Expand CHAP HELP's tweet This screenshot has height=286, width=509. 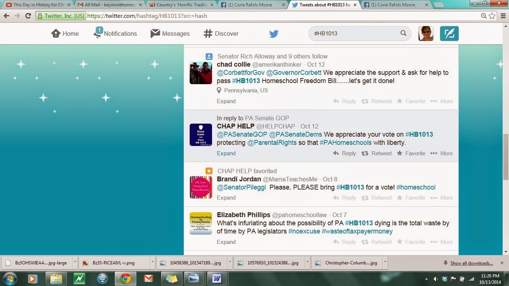pyautogui.click(x=226, y=153)
